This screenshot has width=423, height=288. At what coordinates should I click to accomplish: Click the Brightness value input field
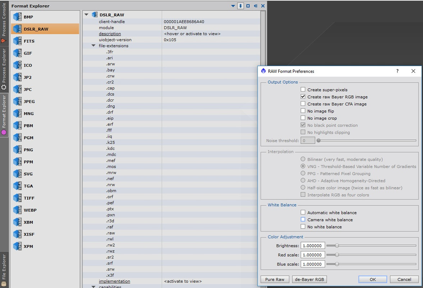pos(313,246)
